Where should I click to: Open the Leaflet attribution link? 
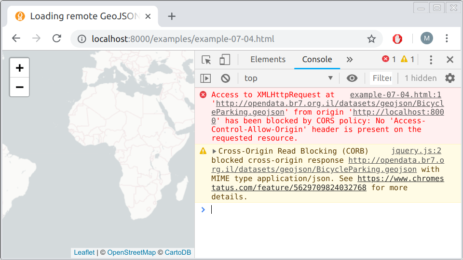[x=84, y=252]
